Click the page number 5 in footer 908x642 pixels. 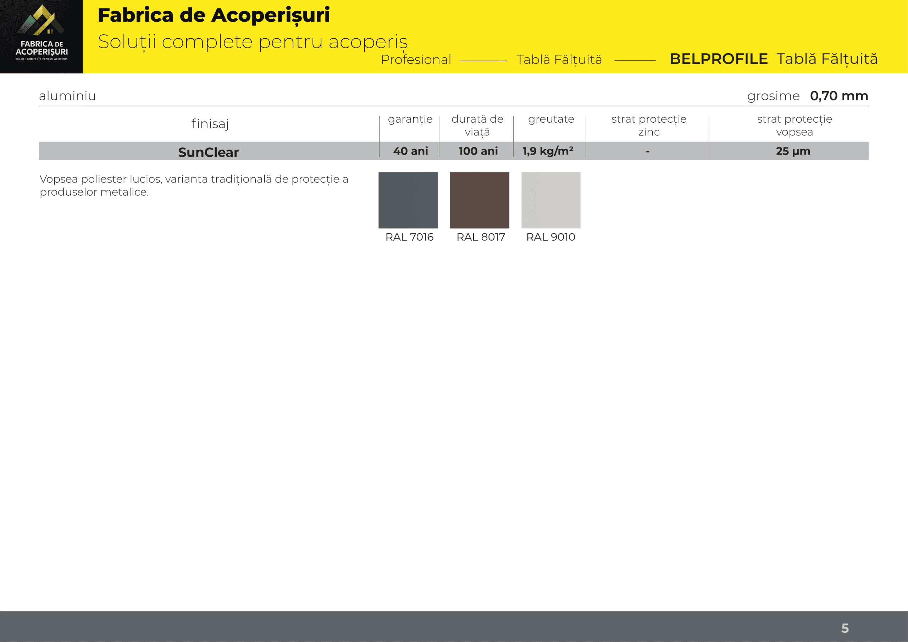pyautogui.click(x=845, y=628)
